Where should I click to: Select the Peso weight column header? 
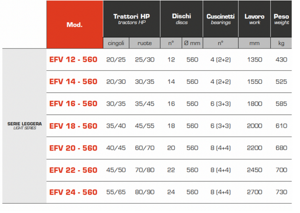[281, 19]
